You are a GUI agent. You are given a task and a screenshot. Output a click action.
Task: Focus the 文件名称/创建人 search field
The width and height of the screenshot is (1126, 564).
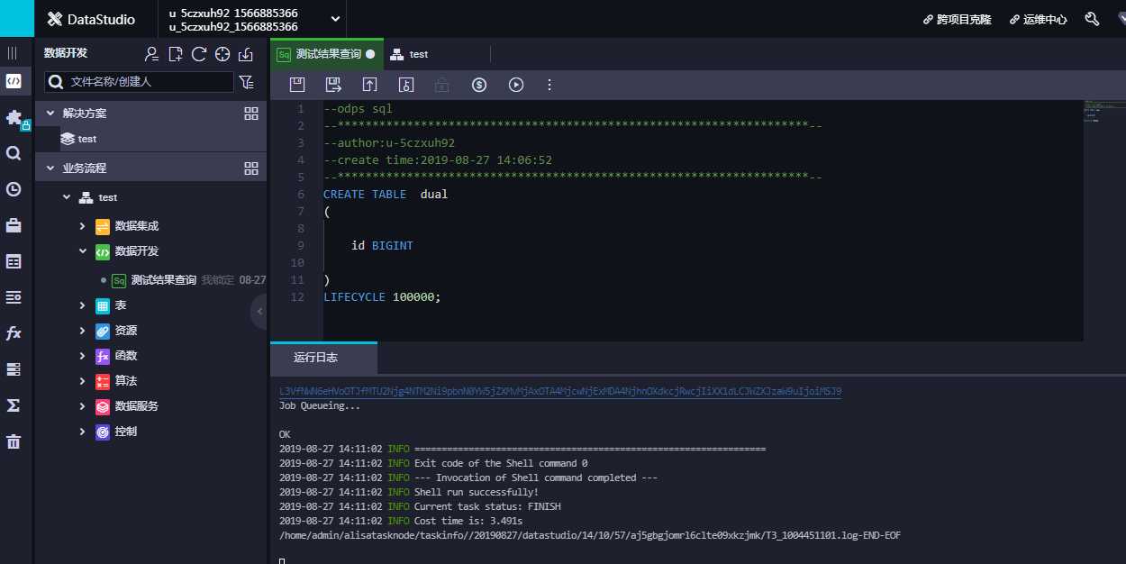[x=139, y=82]
